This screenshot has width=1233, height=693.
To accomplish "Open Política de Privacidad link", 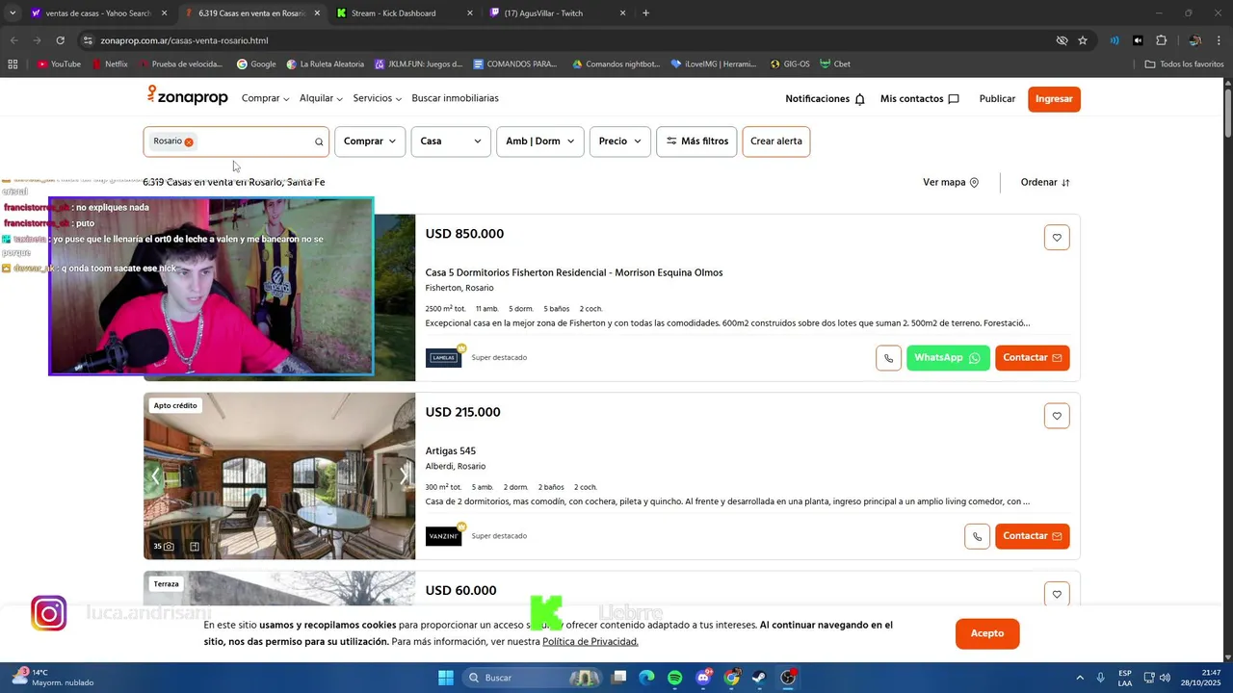I will (590, 642).
